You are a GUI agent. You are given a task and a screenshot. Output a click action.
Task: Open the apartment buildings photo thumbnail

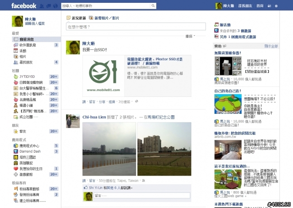point(164,149)
